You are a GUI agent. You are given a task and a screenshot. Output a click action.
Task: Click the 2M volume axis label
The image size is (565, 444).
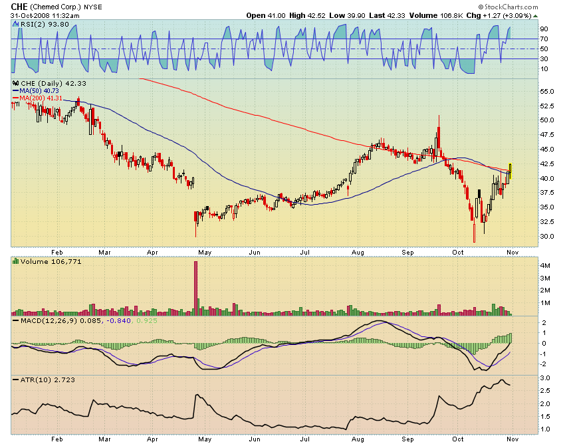(545, 290)
